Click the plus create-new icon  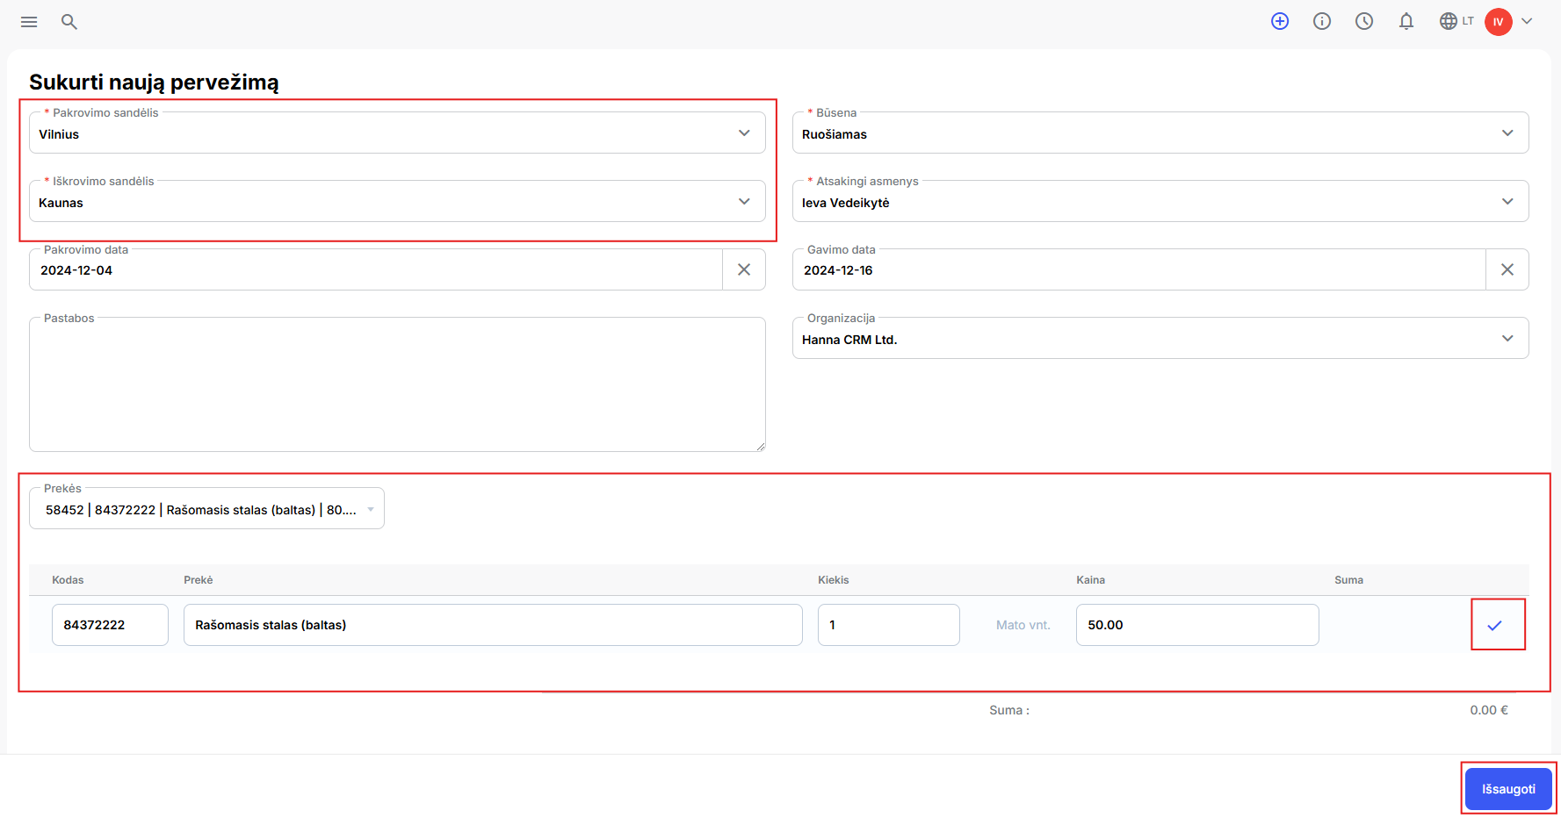(1280, 21)
